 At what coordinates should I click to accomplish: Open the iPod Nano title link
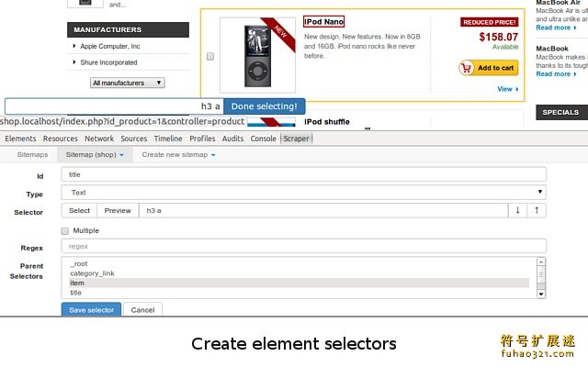tap(324, 22)
